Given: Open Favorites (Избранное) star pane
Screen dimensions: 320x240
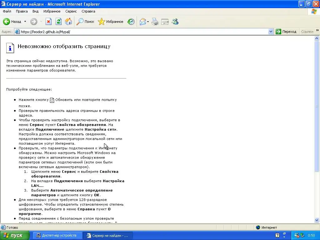Looking at the screenshot, I should (x=110, y=22).
